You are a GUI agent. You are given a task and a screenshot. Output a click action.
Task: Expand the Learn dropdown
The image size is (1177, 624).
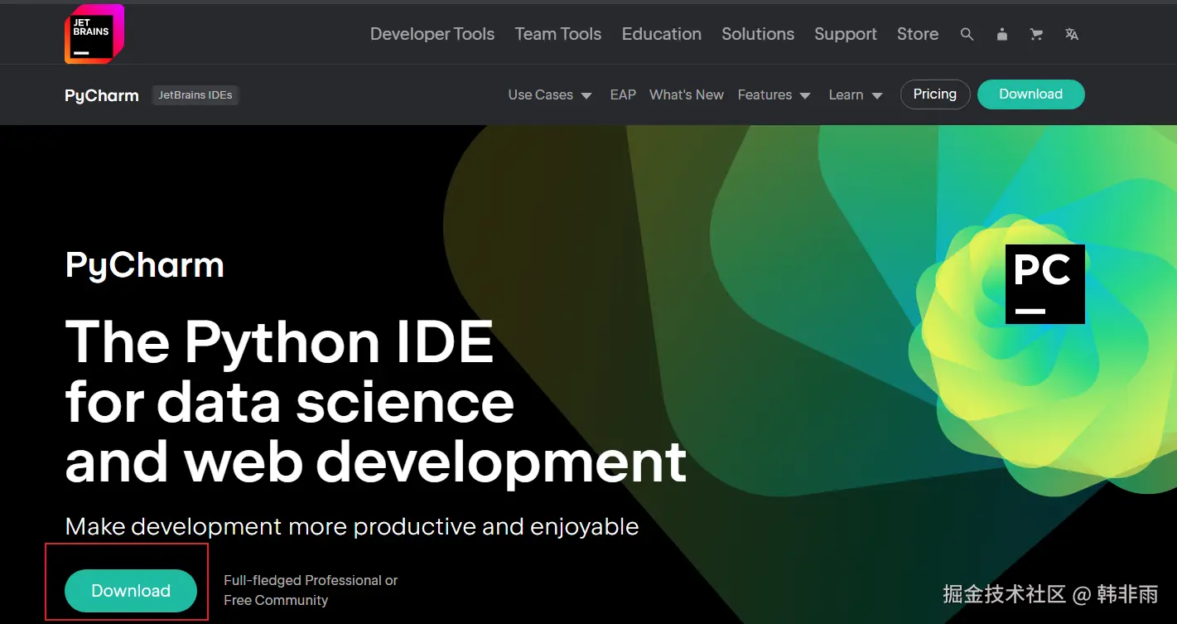[856, 94]
